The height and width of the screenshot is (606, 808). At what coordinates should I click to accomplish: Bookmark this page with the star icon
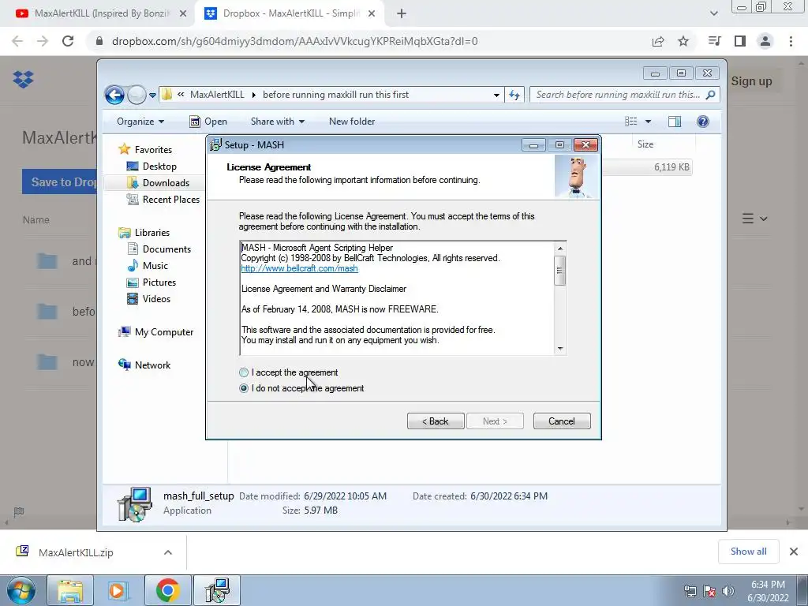(x=683, y=41)
